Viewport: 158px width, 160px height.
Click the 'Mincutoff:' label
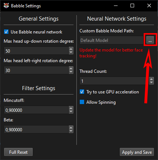14,100
